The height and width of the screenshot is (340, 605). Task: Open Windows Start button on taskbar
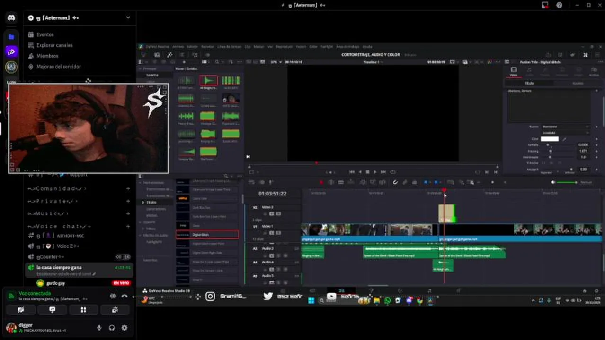pos(311,300)
